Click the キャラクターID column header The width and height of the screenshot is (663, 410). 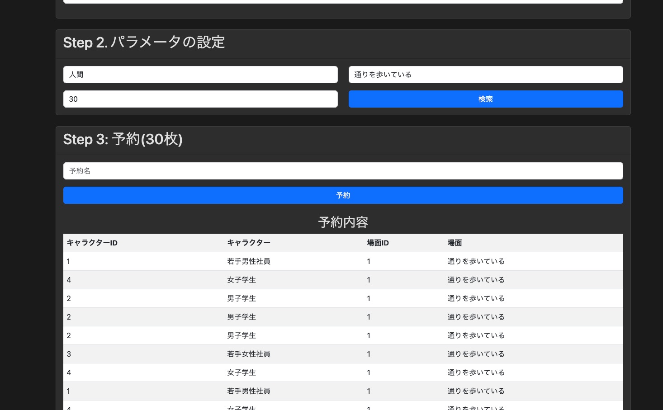click(x=92, y=243)
